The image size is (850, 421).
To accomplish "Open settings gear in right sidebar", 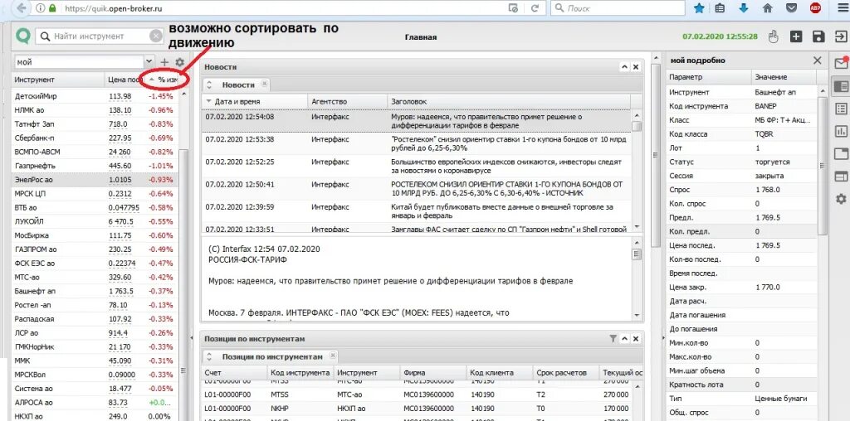I will coord(841,199).
